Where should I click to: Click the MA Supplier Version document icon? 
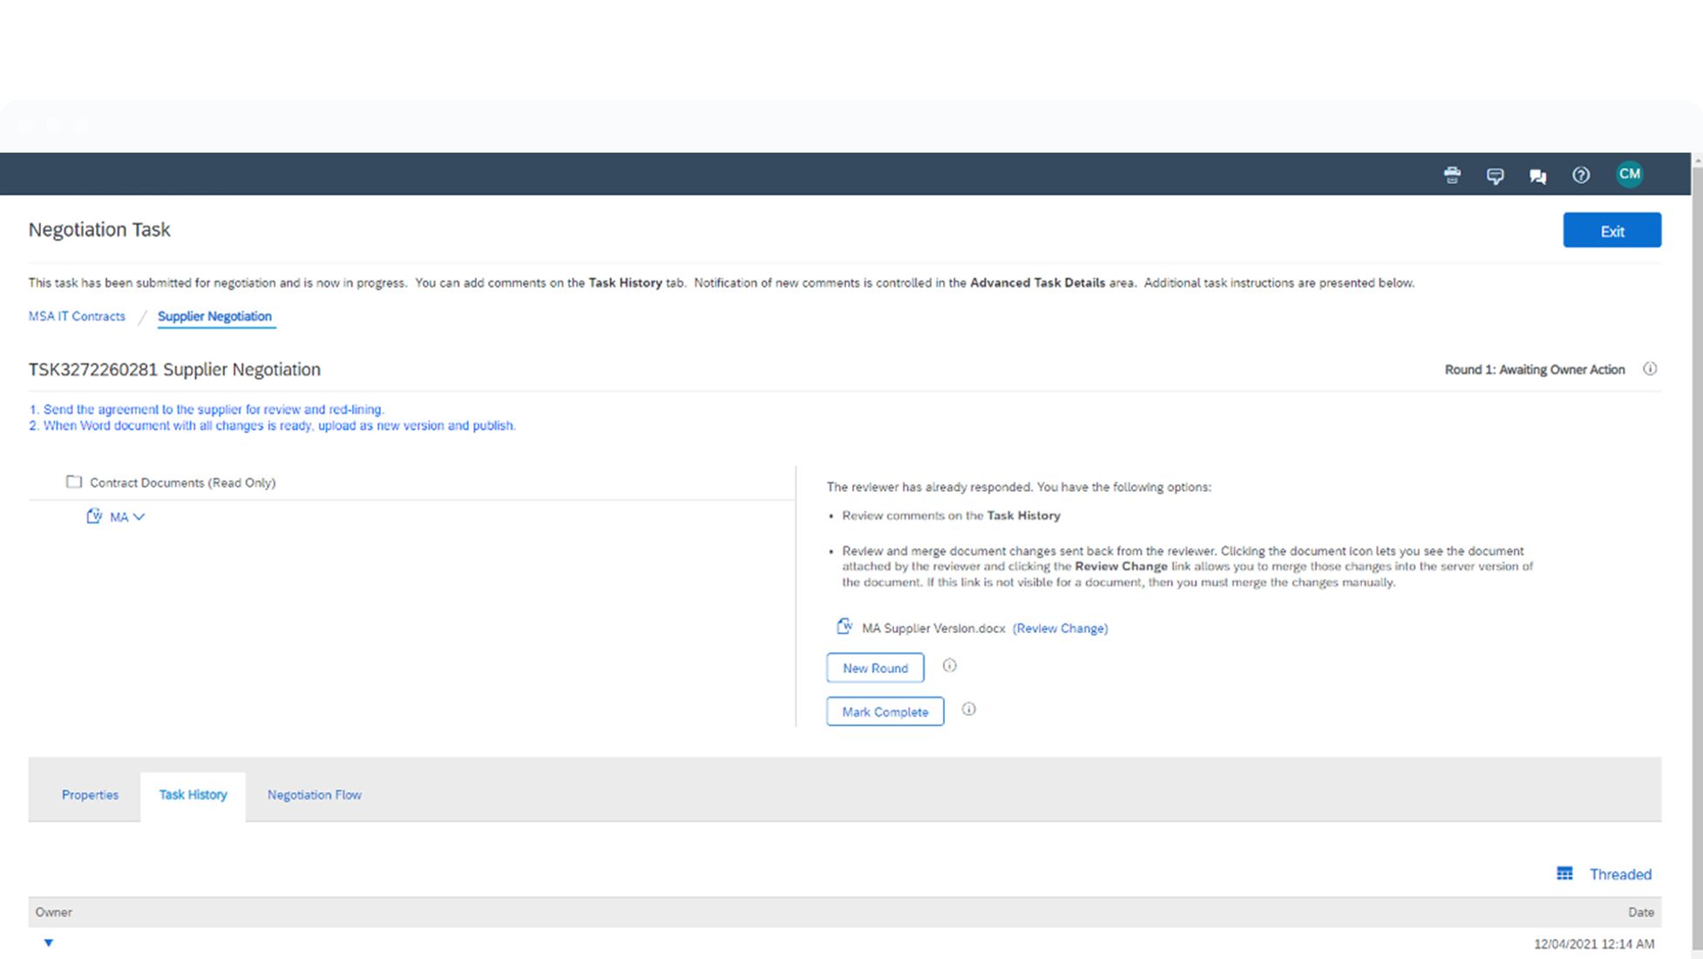(844, 626)
